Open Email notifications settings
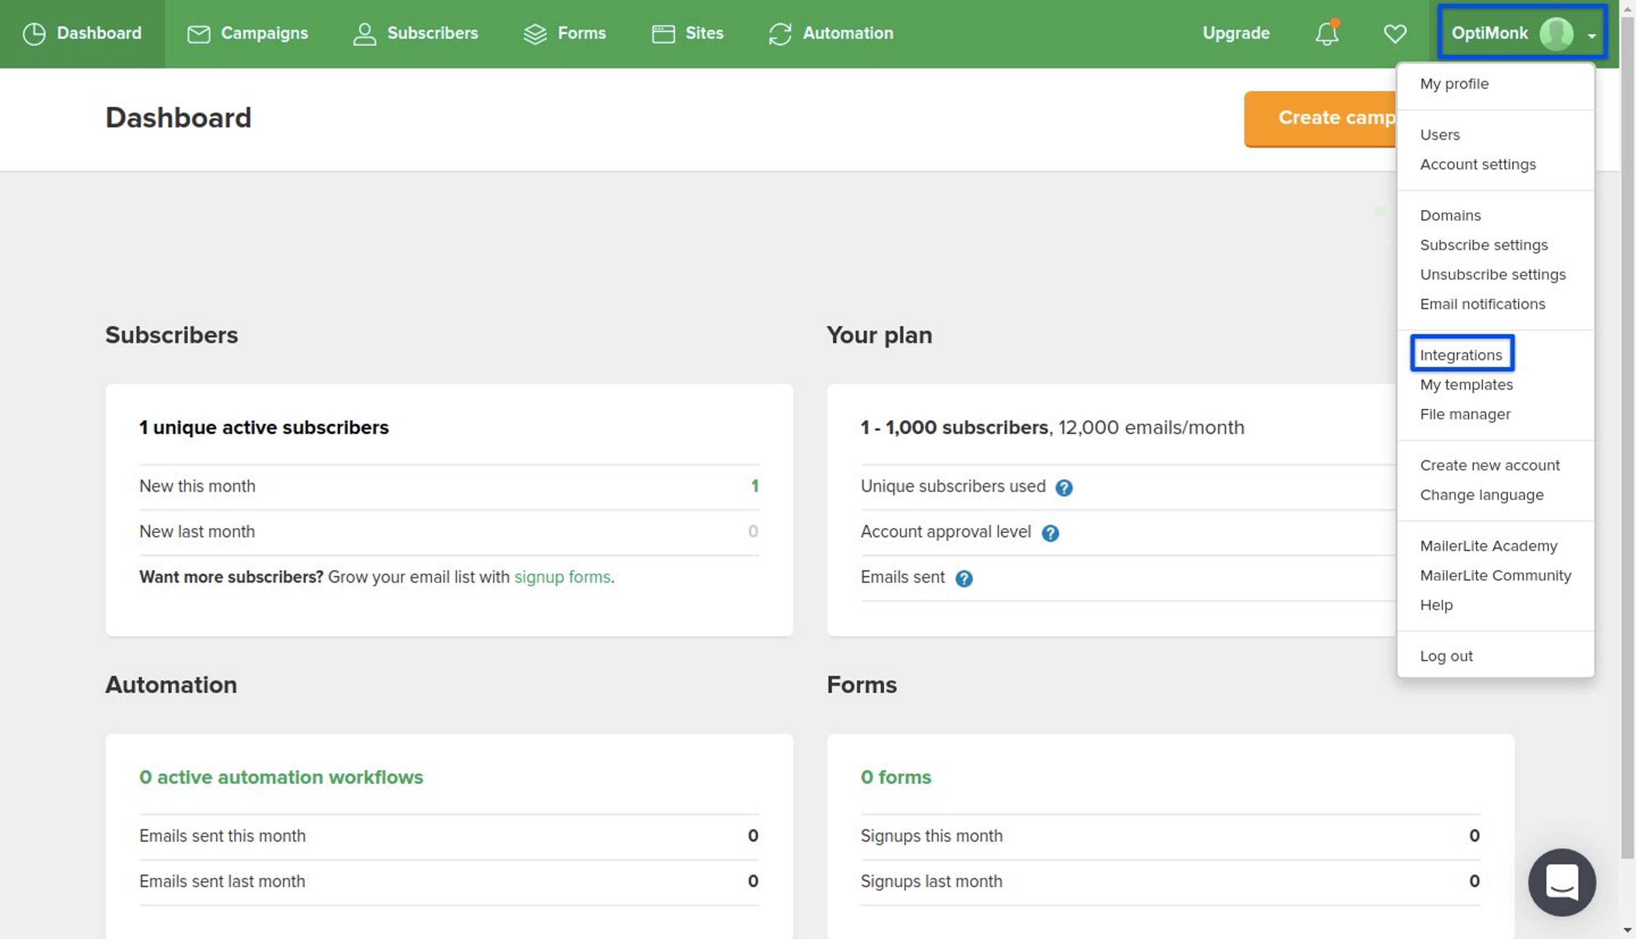 (x=1482, y=304)
